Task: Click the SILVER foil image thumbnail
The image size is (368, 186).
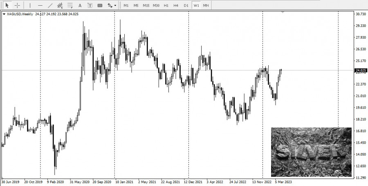Action: (x=311, y=152)
